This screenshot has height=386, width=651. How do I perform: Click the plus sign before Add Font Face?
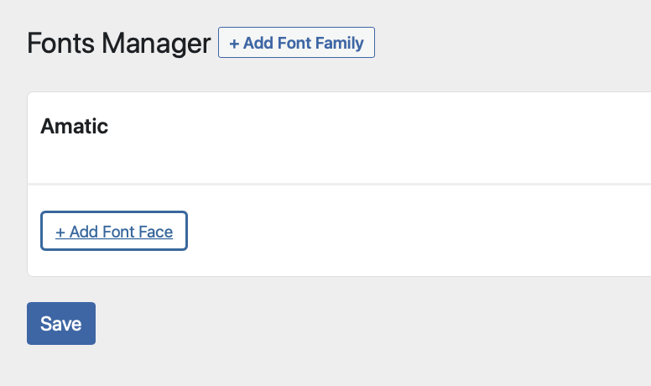tap(60, 232)
